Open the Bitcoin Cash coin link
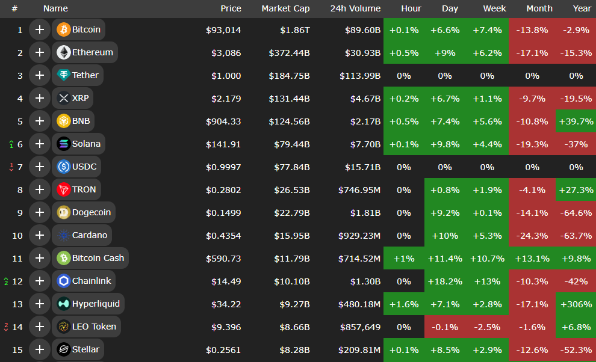The width and height of the screenshot is (596, 362). coord(98,258)
